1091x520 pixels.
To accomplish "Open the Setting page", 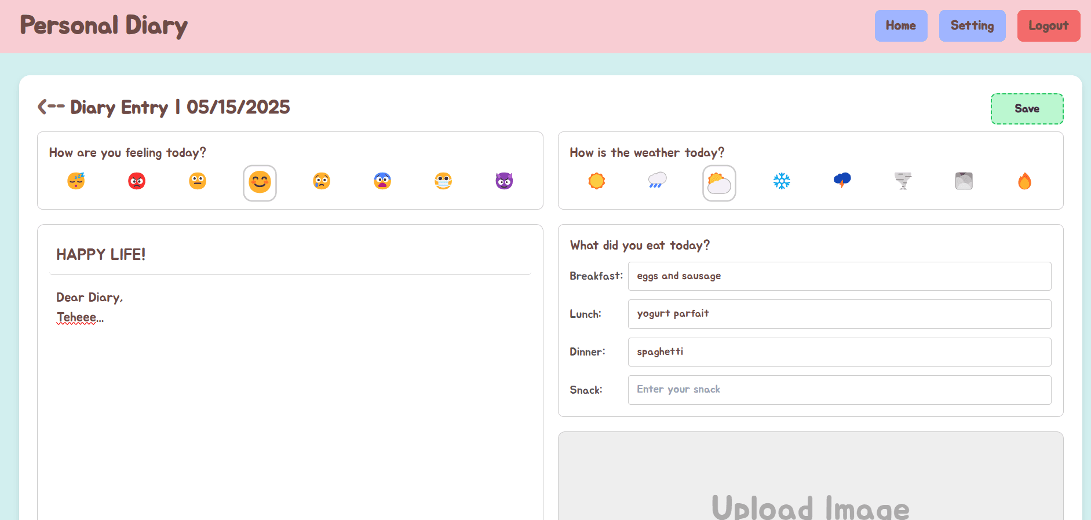I will pyautogui.click(x=972, y=25).
